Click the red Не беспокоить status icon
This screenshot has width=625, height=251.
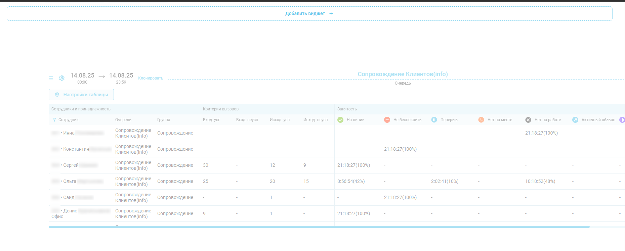click(387, 120)
